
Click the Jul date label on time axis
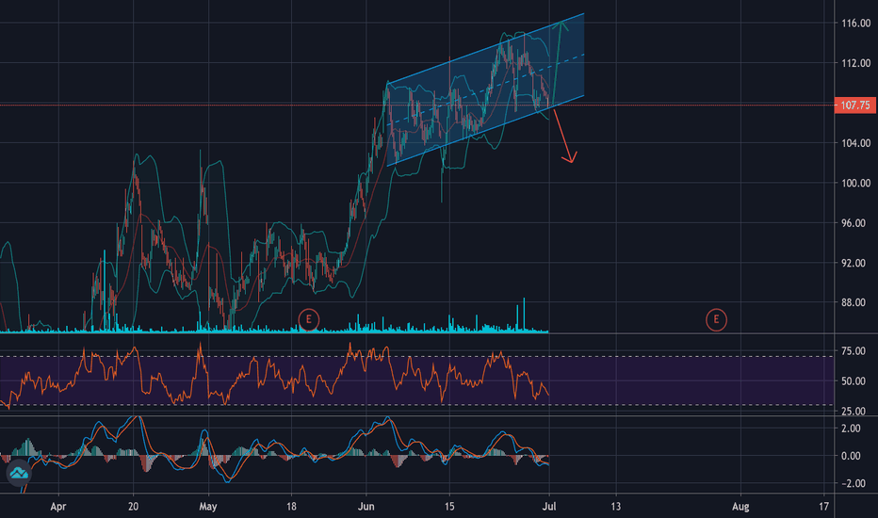tap(549, 507)
